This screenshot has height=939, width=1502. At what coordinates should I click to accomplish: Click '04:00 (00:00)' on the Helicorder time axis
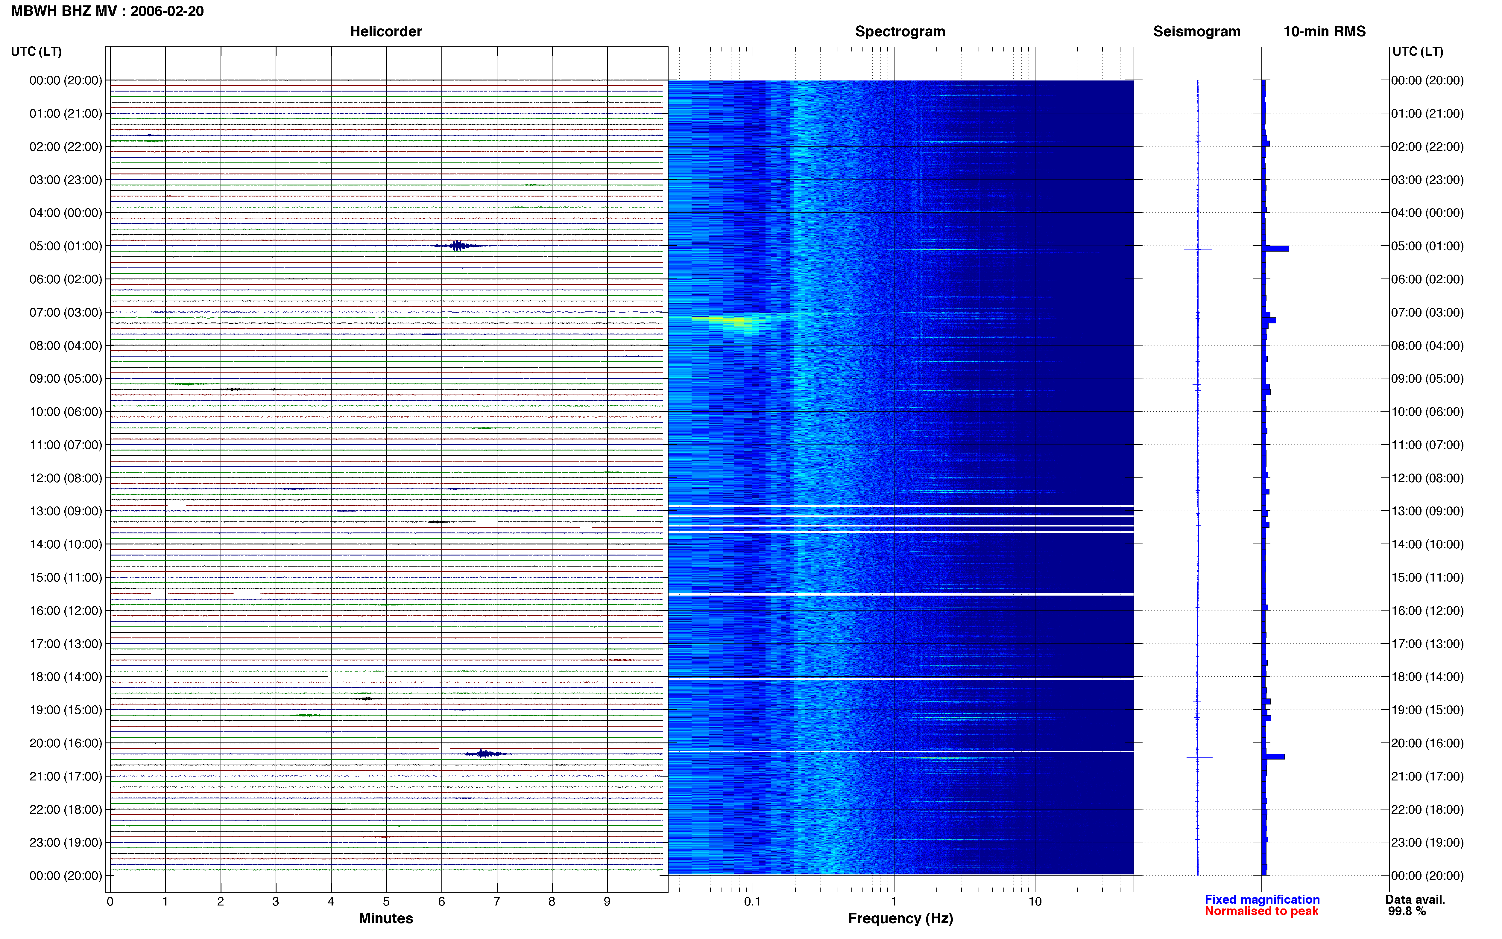click(x=66, y=213)
